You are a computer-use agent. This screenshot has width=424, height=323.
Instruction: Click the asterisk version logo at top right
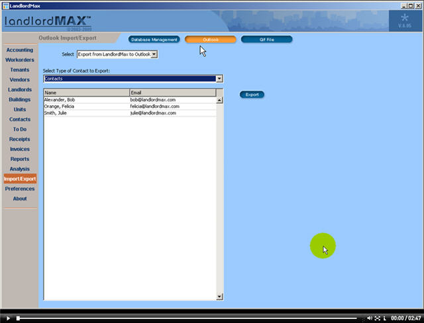pos(405,21)
